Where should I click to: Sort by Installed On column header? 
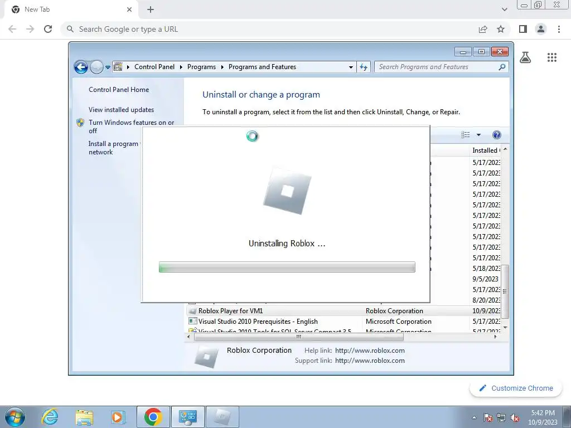click(486, 150)
